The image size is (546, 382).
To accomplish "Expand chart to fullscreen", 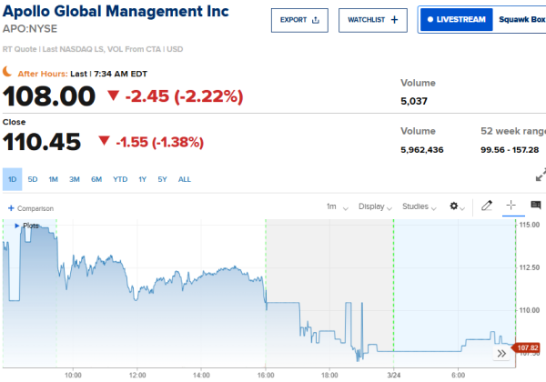I will (540, 174).
